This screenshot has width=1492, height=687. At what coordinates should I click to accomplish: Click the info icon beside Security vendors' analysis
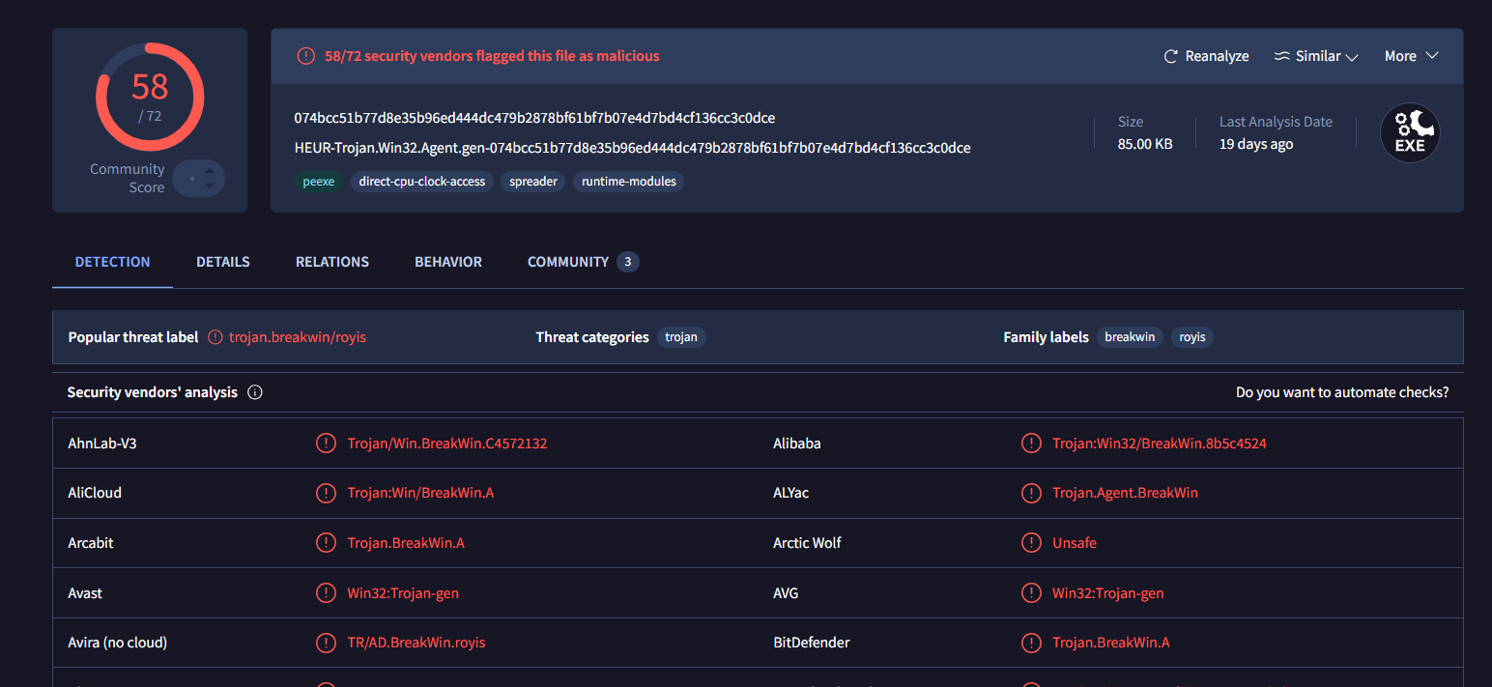point(255,392)
